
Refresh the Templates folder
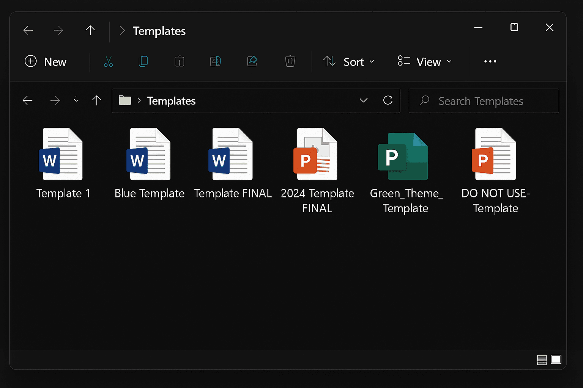tap(388, 100)
